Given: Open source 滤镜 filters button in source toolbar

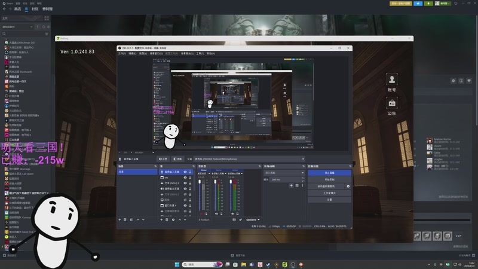Looking at the screenshot, I should pyautogui.click(x=177, y=159).
